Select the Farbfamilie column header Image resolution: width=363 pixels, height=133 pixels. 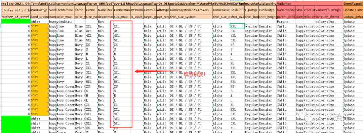(65, 10)
